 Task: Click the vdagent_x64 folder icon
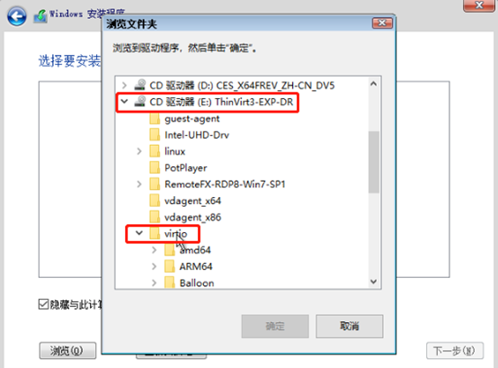click(155, 201)
